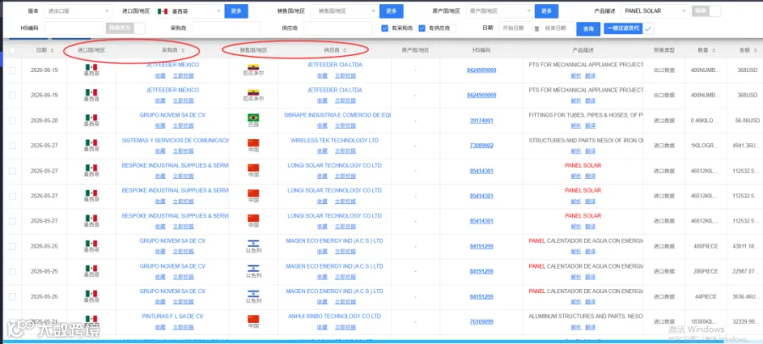
Task: Click Mexico flag in PINTURAS F L row
Action: (91, 319)
